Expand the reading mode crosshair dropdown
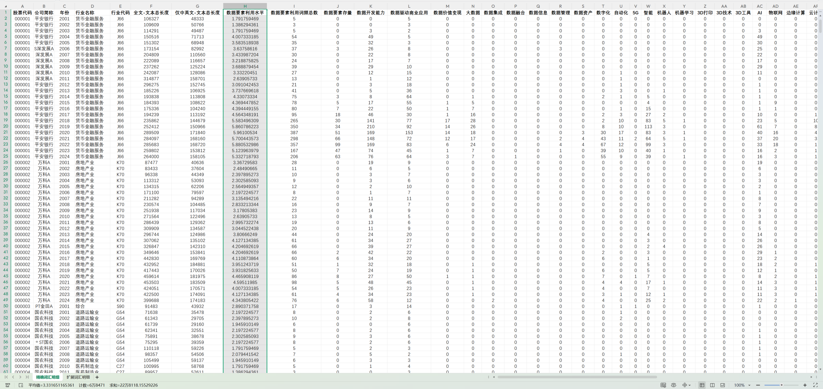823x389 pixels. 690,385
